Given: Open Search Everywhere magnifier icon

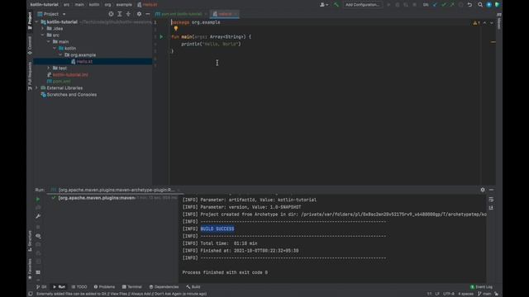Looking at the screenshot, I should (x=480, y=5).
